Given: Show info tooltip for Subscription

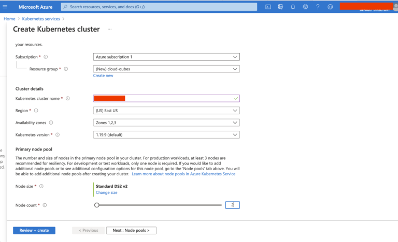Looking at the screenshot, I should point(46,57).
